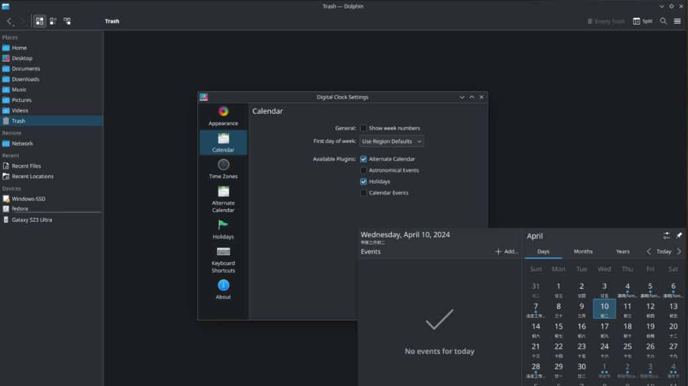The width and height of the screenshot is (688, 386).
Task: Click Digital Clock Settings window icon
Action: pos(203,97)
